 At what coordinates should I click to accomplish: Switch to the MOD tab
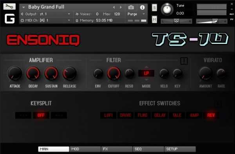pos(85,149)
